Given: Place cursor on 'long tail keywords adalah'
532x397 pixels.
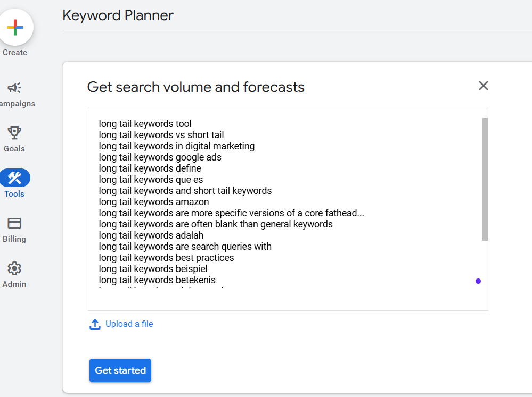Looking at the screenshot, I should click(151, 235).
